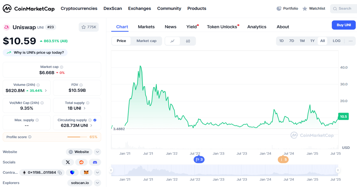
Task: Toggle LOG scale on chart
Action: (336, 41)
